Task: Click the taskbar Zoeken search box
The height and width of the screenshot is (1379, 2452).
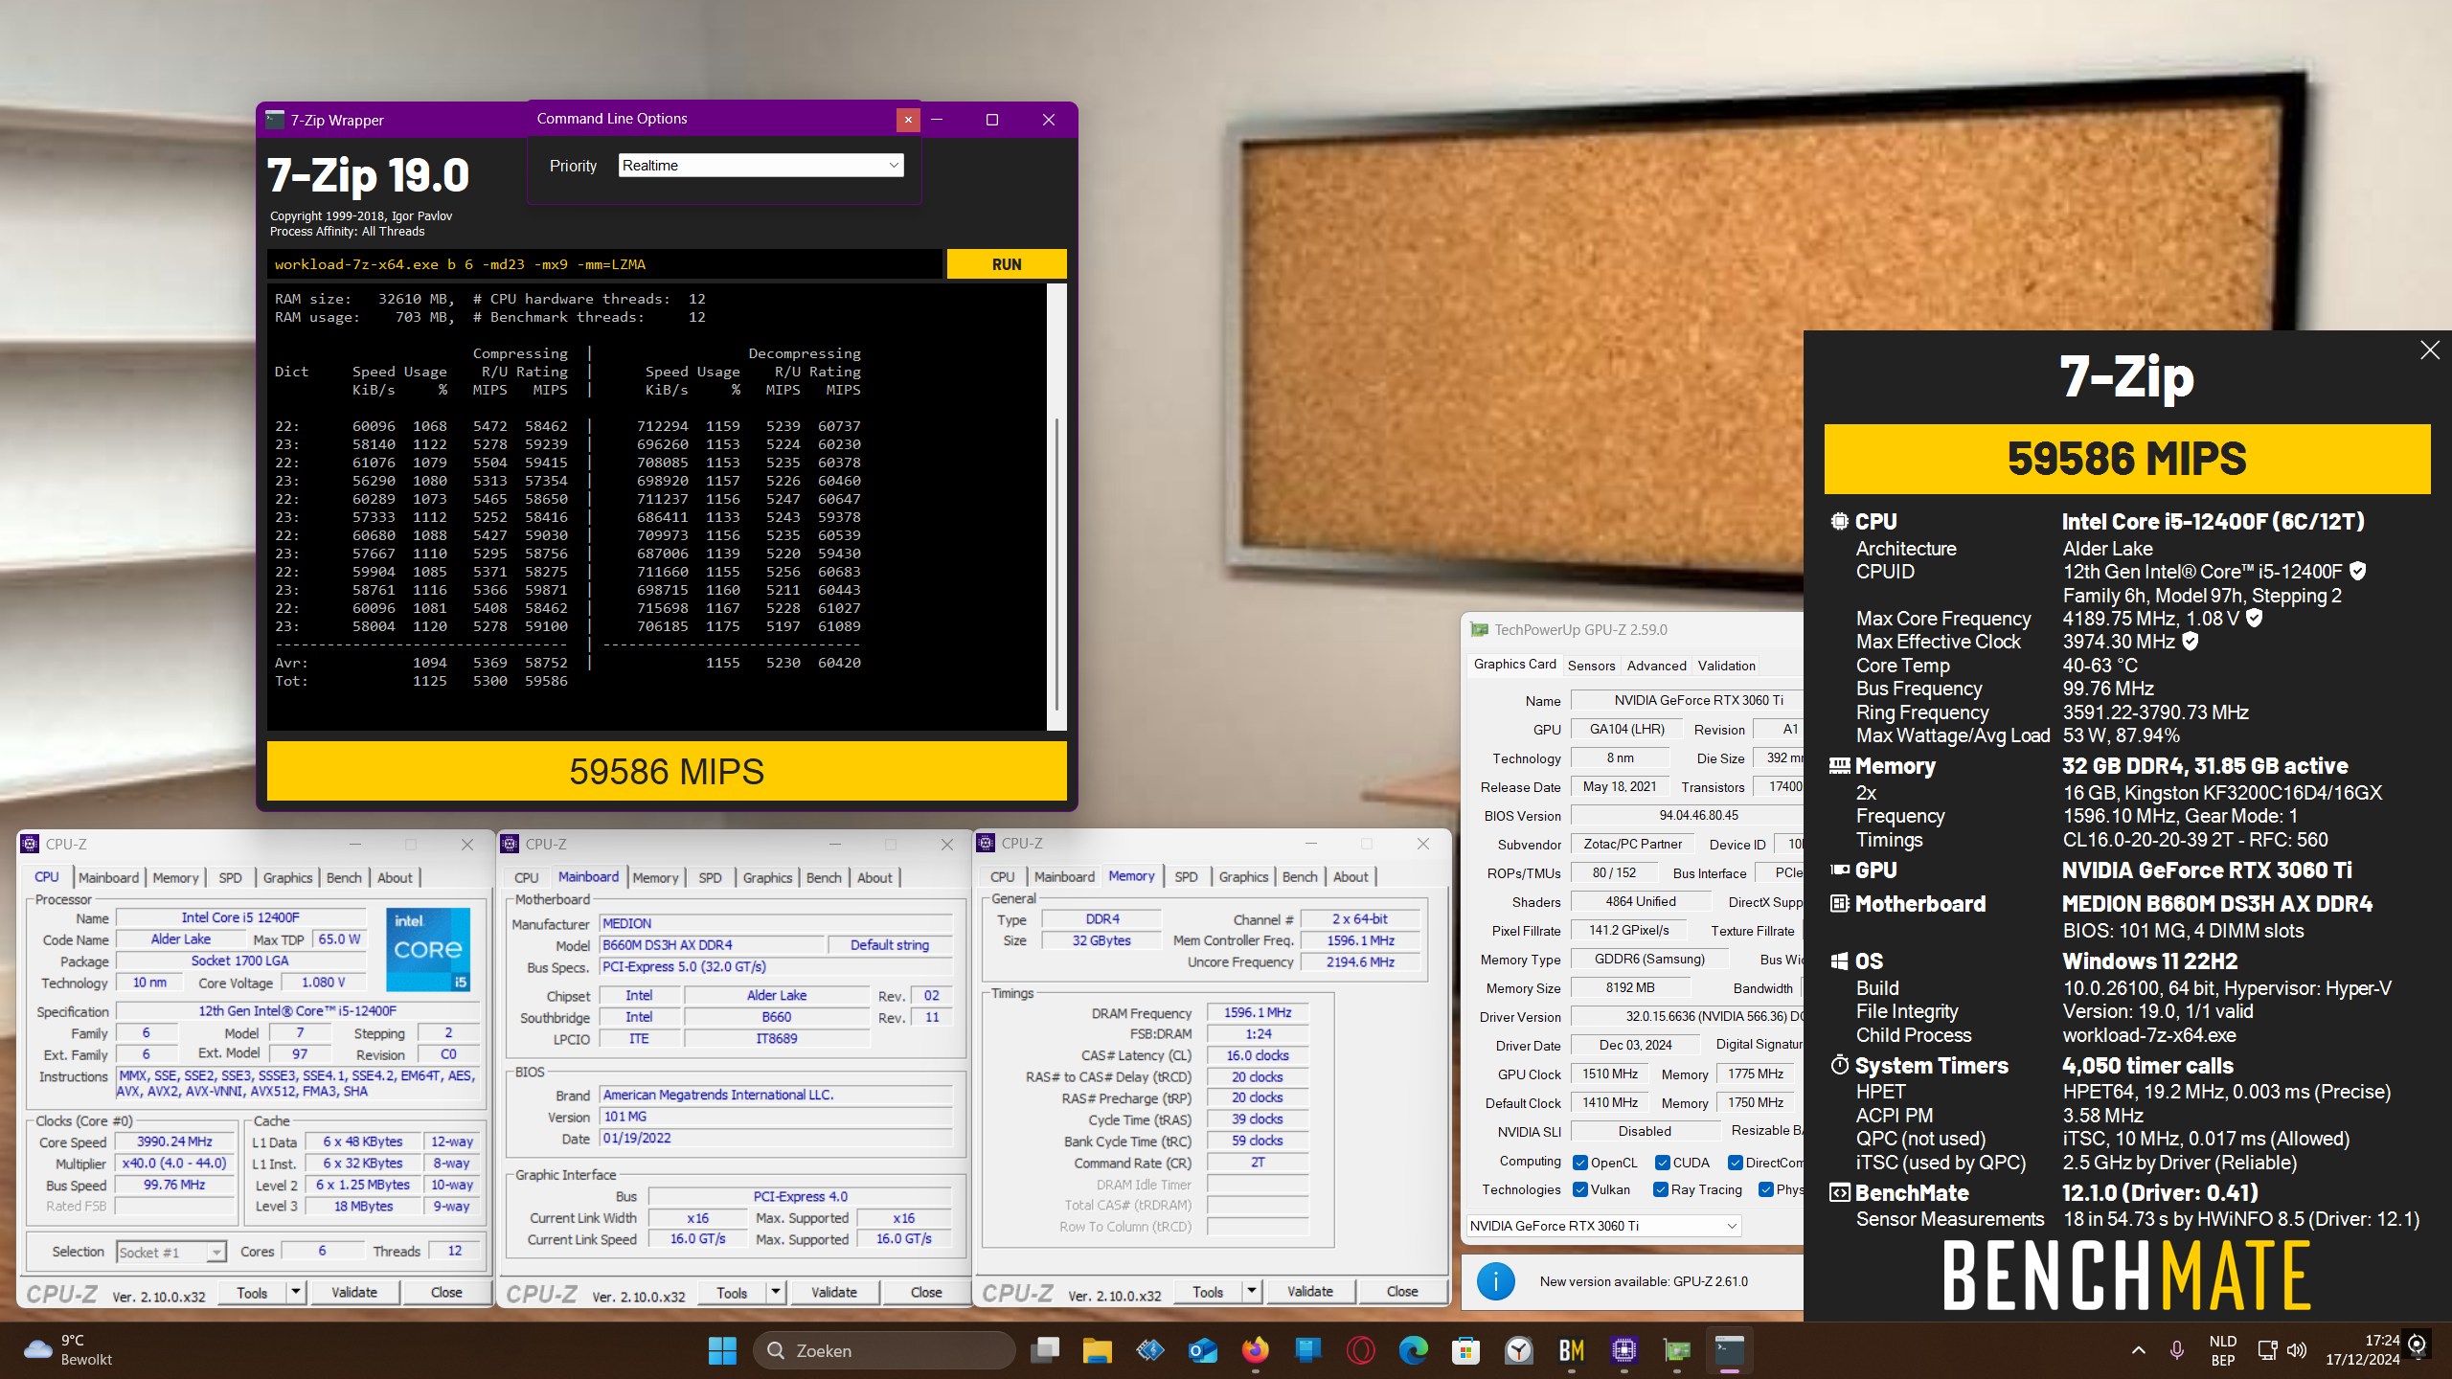Action: click(884, 1350)
